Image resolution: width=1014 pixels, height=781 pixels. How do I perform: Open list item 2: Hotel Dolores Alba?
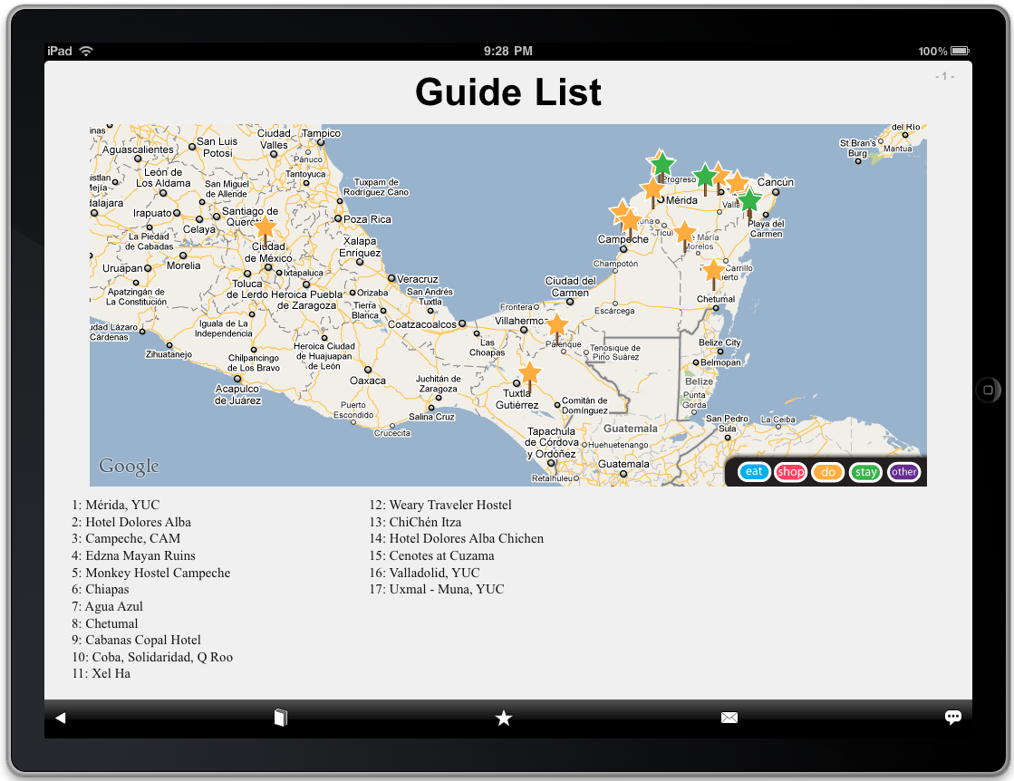click(131, 522)
